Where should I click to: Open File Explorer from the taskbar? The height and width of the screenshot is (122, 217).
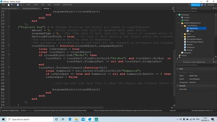76,119
